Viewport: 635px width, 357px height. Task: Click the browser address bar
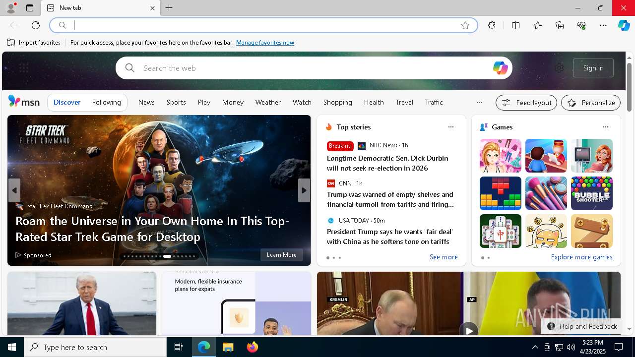pos(263,25)
